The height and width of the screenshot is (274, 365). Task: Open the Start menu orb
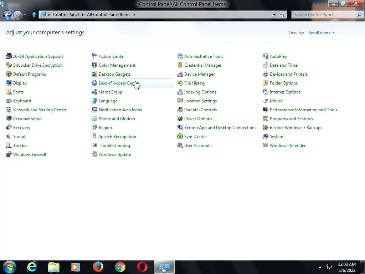[10, 267]
